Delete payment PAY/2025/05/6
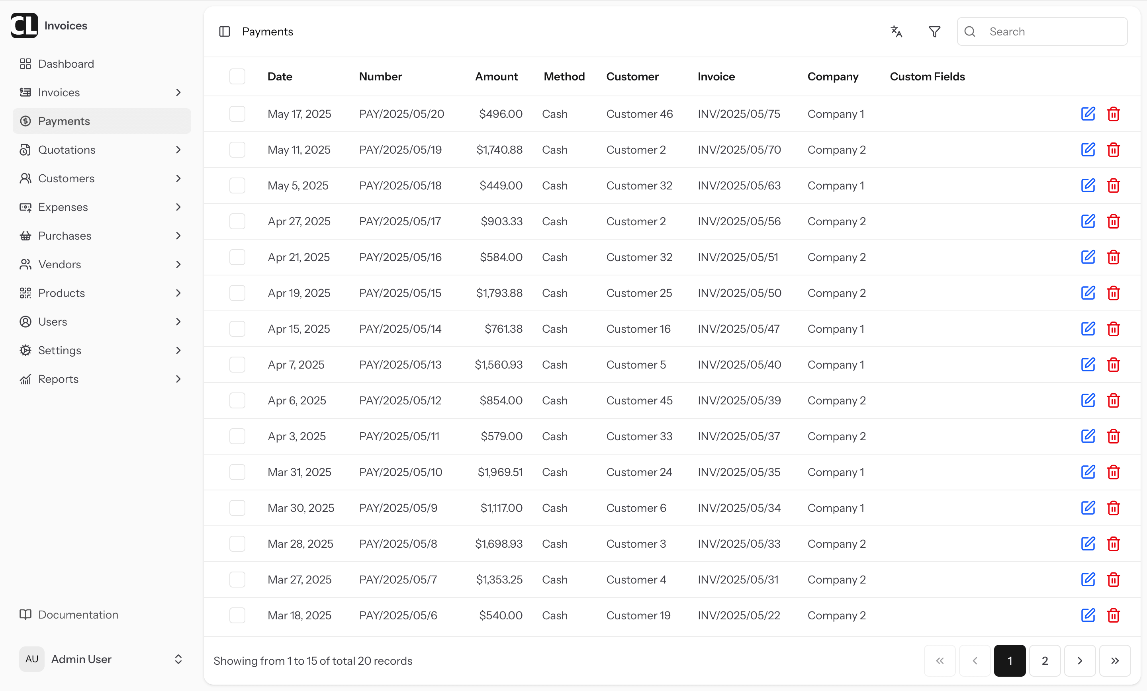The image size is (1147, 691). tap(1113, 615)
